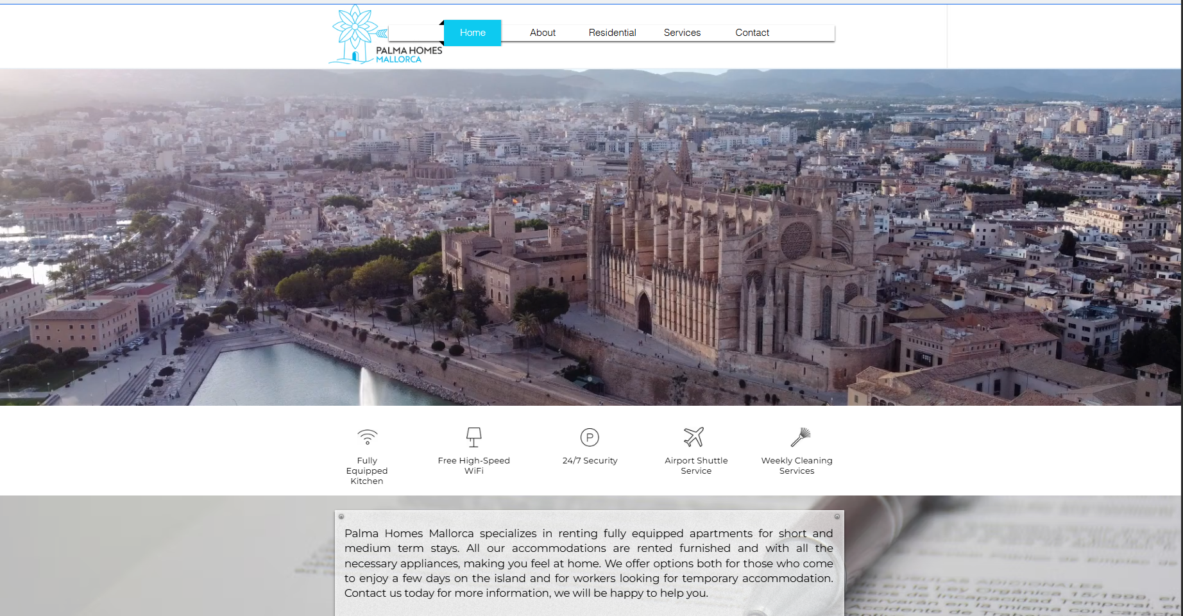The width and height of the screenshot is (1183, 616).
Task: Click the airplane icon
Action: (x=694, y=437)
